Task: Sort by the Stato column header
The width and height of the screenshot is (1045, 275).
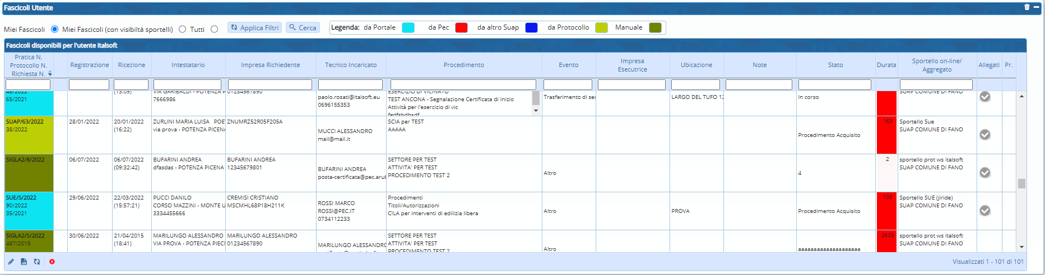Action: click(x=835, y=65)
